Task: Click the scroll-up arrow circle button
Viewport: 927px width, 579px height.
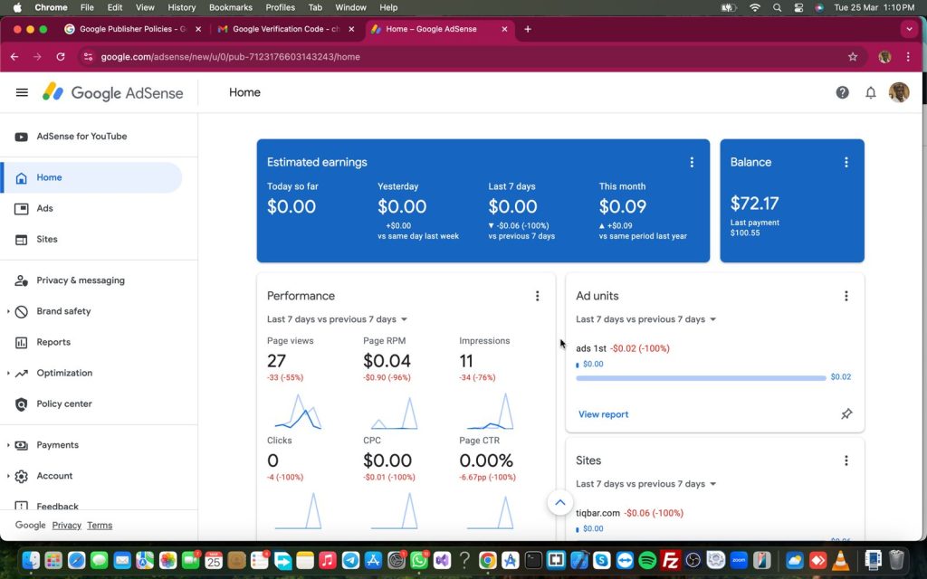Action: pos(559,502)
